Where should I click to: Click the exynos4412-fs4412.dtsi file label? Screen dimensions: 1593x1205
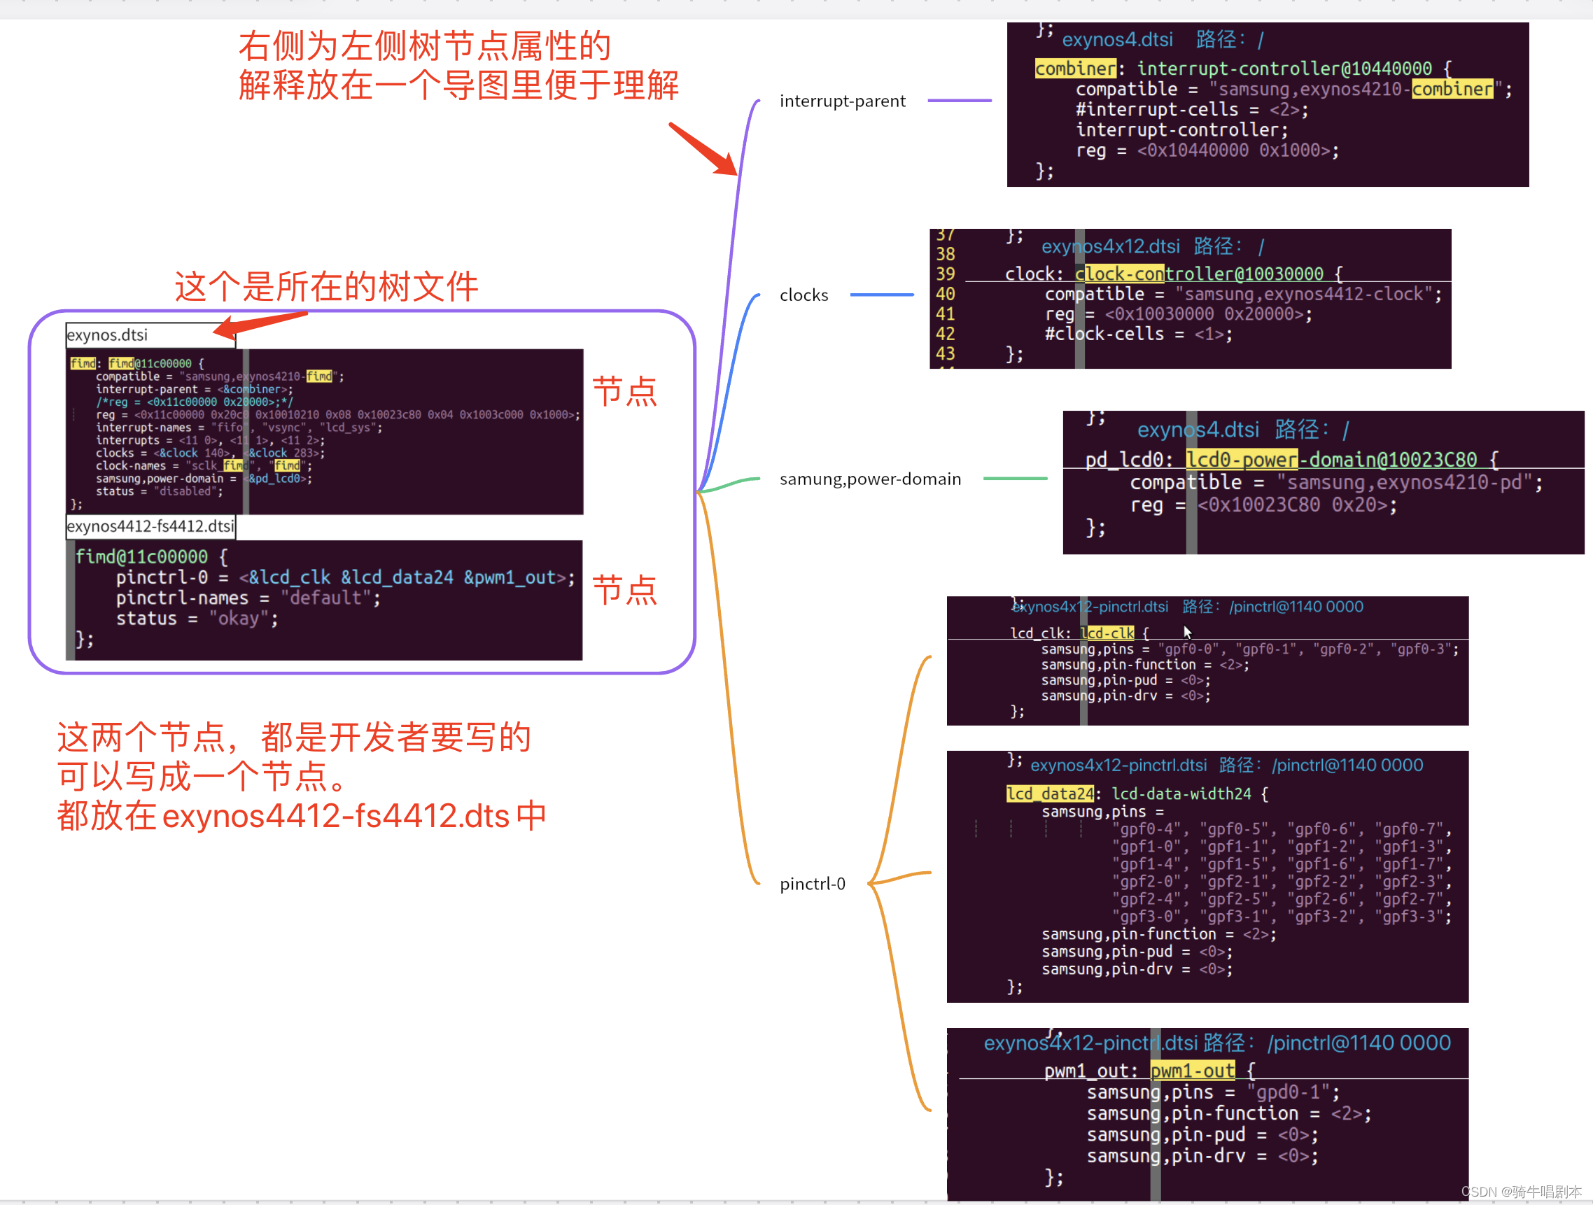coord(150,526)
